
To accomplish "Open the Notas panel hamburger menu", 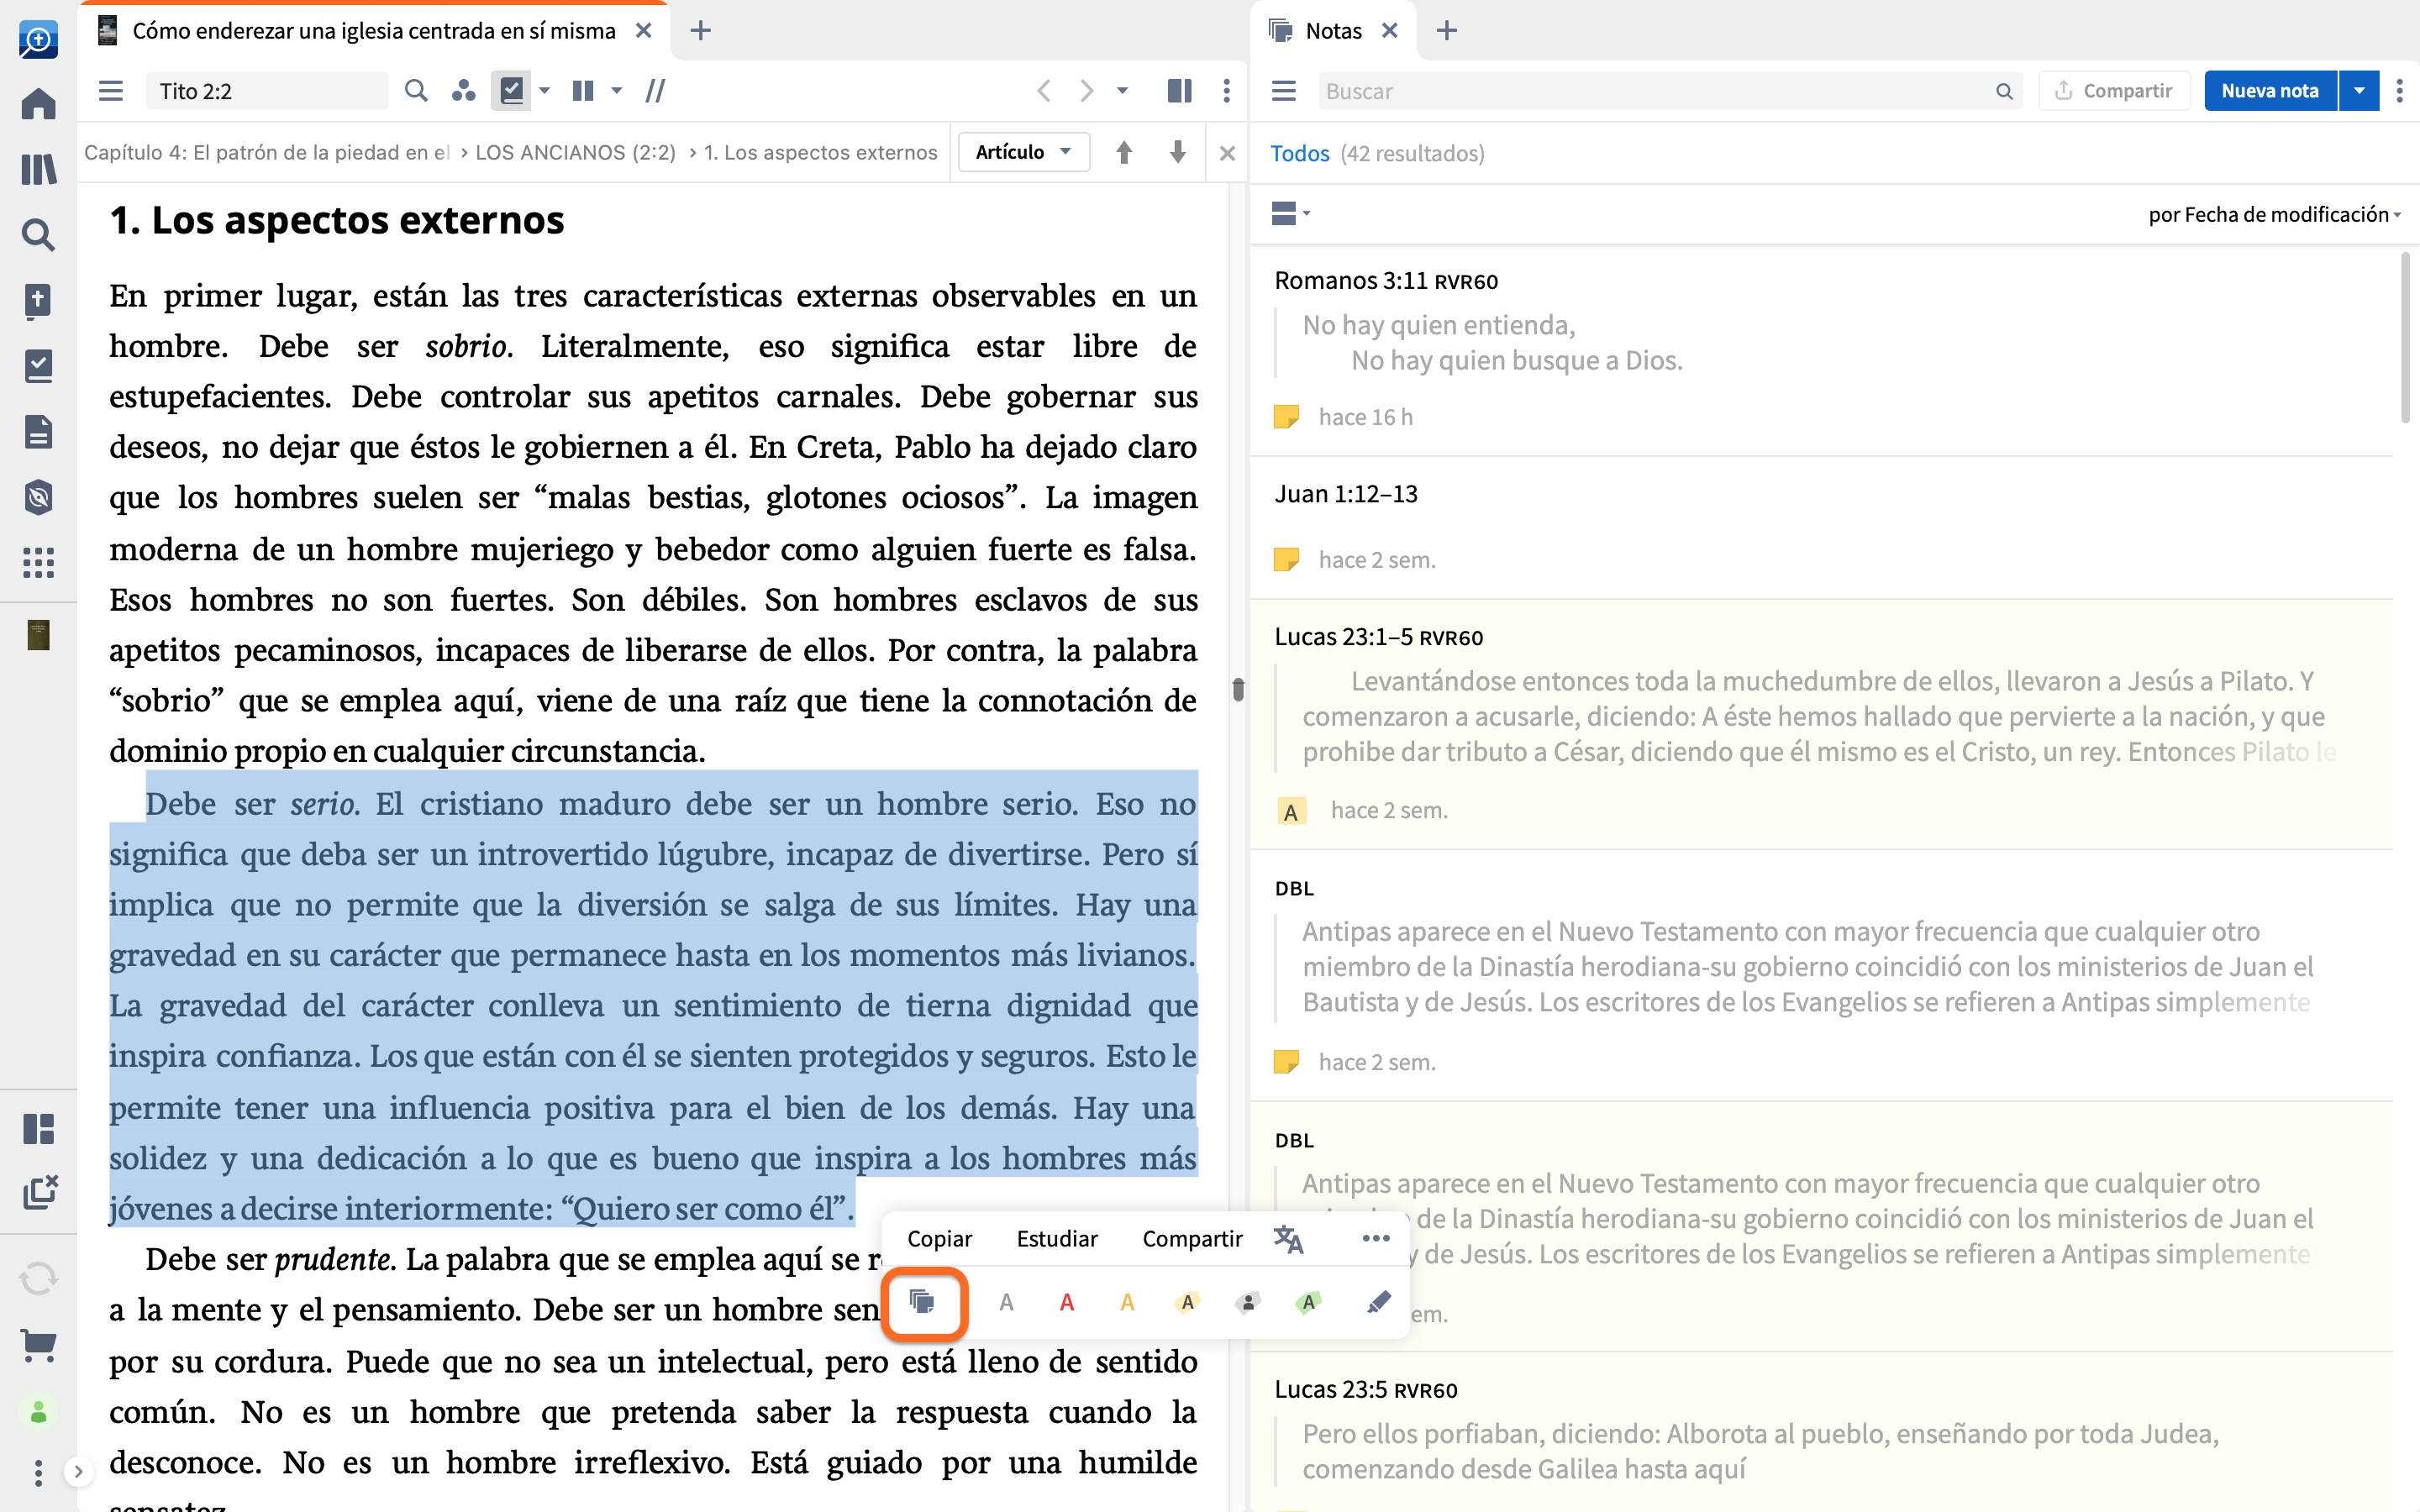I will (1284, 91).
